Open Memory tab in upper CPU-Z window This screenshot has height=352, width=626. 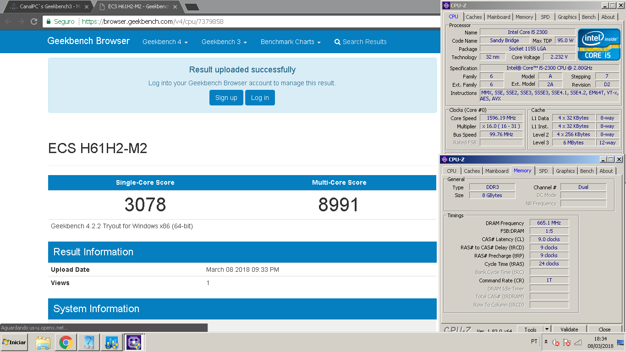[524, 17]
